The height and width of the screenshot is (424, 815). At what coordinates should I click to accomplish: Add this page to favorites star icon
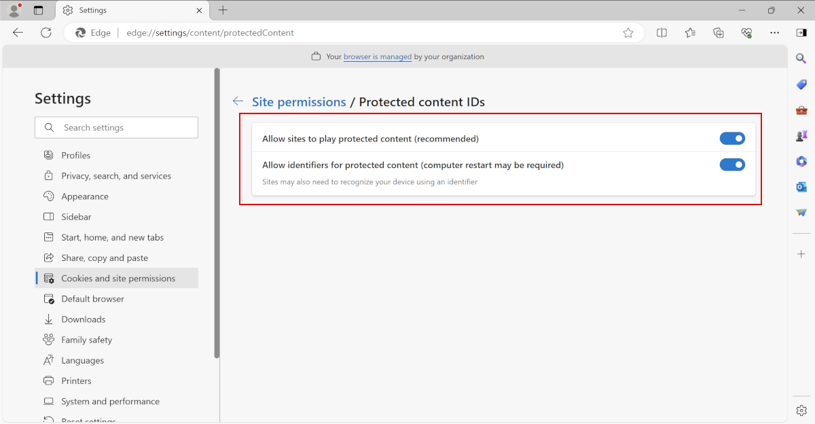pos(628,33)
